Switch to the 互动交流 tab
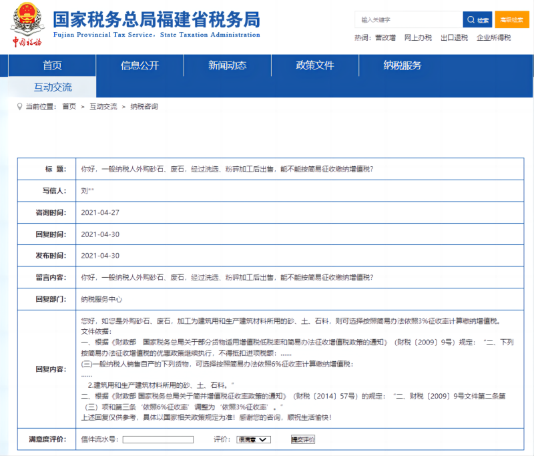Screen dimensions: 534x456 point(53,87)
